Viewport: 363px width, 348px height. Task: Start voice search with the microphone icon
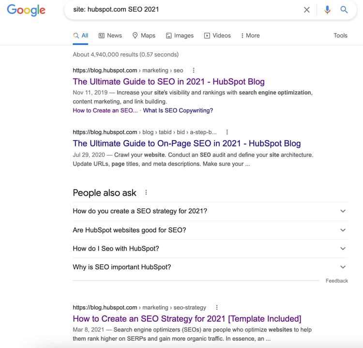pos(327,10)
